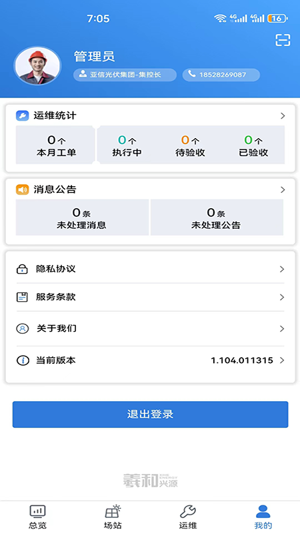Switch to the 场站 tab
This screenshot has width=300, height=534.
pyautogui.click(x=113, y=517)
